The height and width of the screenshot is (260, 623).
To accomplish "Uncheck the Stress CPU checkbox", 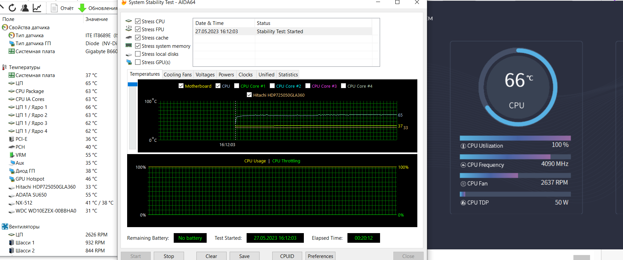I will tap(138, 21).
